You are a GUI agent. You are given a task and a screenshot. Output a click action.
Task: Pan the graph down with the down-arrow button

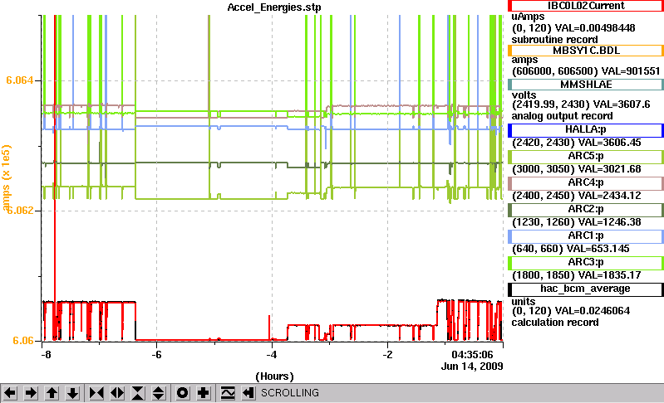tap(73, 393)
